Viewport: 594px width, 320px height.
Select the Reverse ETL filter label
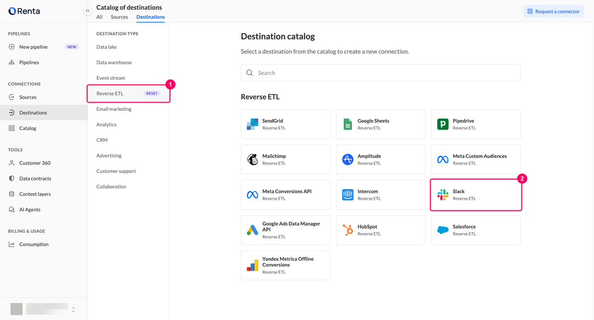110,93
